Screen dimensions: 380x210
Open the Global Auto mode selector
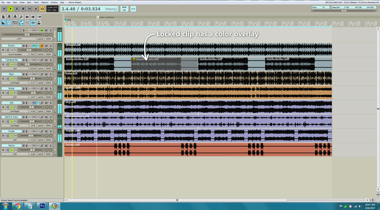click(x=52, y=9)
